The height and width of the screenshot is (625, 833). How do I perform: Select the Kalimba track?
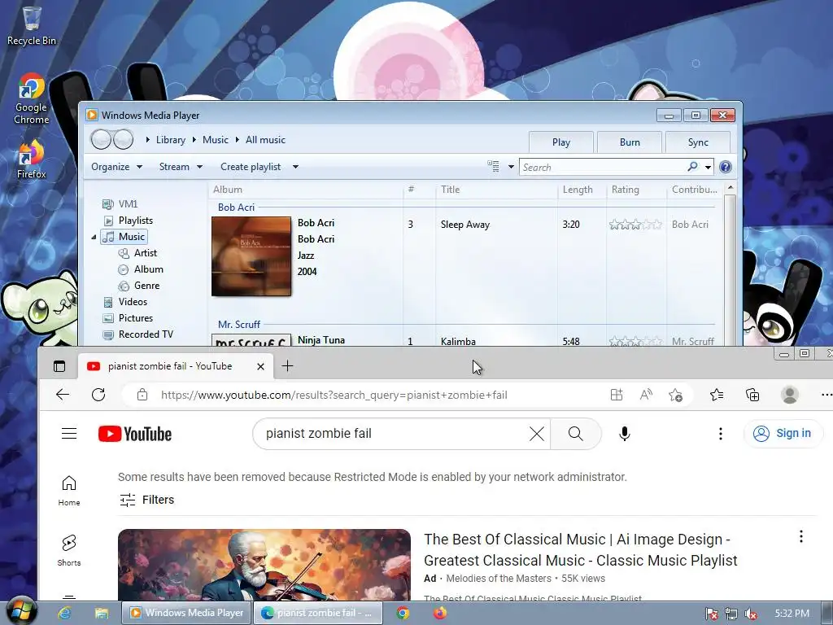[458, 341]
